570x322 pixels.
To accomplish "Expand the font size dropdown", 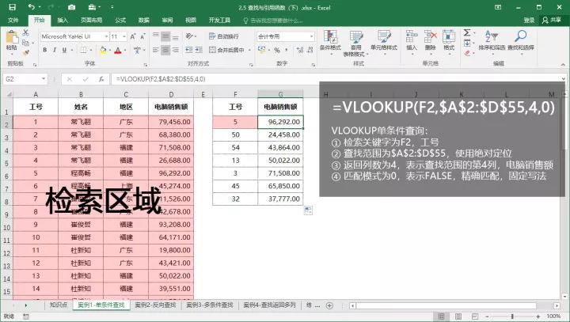I will [124, 36].
